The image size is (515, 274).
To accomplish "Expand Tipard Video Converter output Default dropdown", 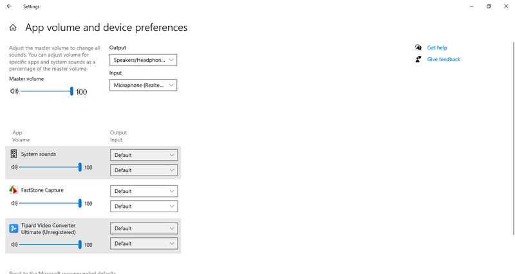I will coord(144,228).
